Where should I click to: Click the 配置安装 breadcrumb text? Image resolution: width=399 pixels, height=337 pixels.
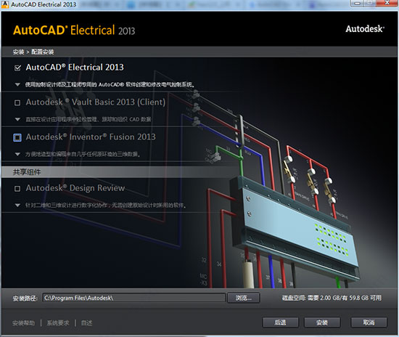[43, 52]
